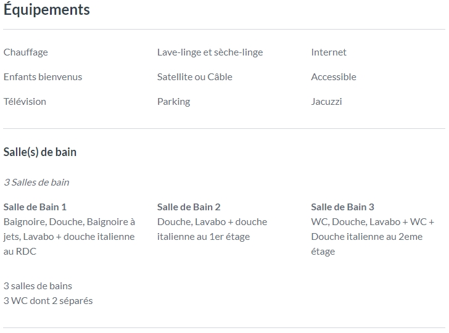Click the italienne au 1er étage description
Viewport: 449px width, 333px height.
(x=204, y=237)
